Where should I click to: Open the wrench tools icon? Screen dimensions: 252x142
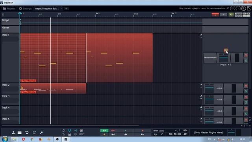pyautogui.click(x=42, y=133)
